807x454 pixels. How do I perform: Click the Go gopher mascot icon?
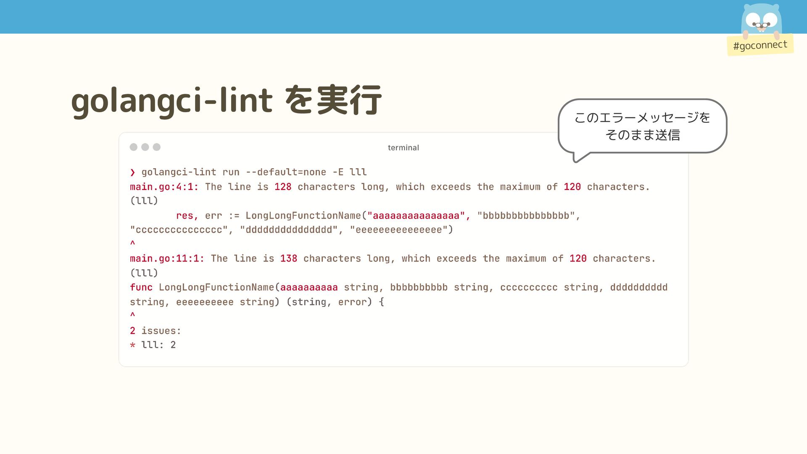(761, 21)
